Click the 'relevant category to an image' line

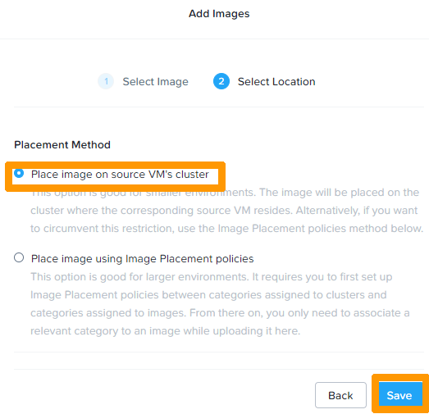click(x=165, y=331)
